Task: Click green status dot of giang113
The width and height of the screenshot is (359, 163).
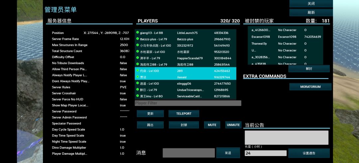Action: coord(138,33)
